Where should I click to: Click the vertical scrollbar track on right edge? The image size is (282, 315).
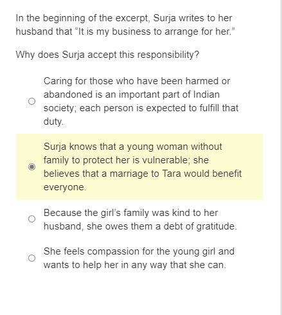tap(281, 157)
